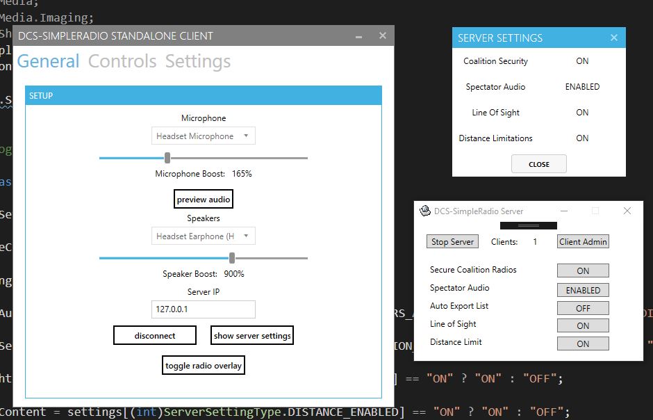Image resolution: width=653 pixels, height=420 pixels.
Task: Click the Server IP label
Action: [204, 291]
